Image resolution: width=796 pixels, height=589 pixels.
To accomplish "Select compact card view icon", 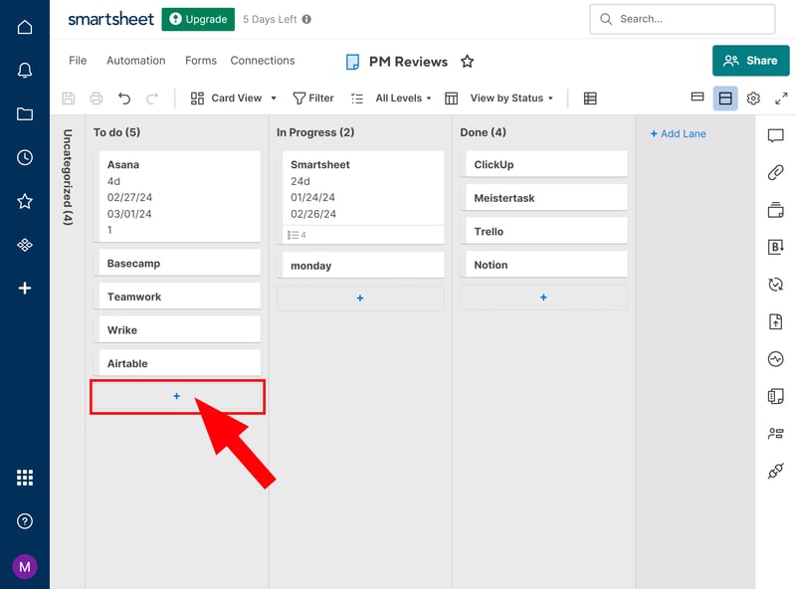I will click(697, 97).
